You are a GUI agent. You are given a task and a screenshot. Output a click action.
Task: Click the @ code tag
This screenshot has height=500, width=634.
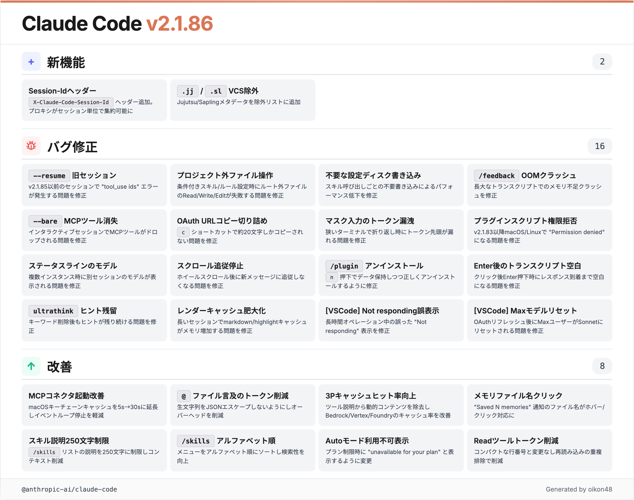tap(184, 396)
